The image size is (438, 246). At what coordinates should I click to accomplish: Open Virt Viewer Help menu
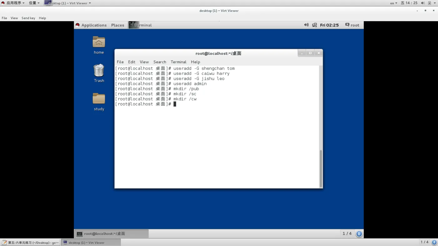coord(43,18)
